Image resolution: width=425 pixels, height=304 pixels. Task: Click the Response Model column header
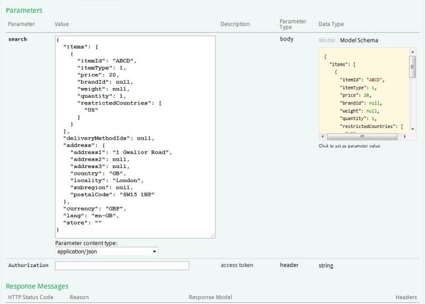210,297
